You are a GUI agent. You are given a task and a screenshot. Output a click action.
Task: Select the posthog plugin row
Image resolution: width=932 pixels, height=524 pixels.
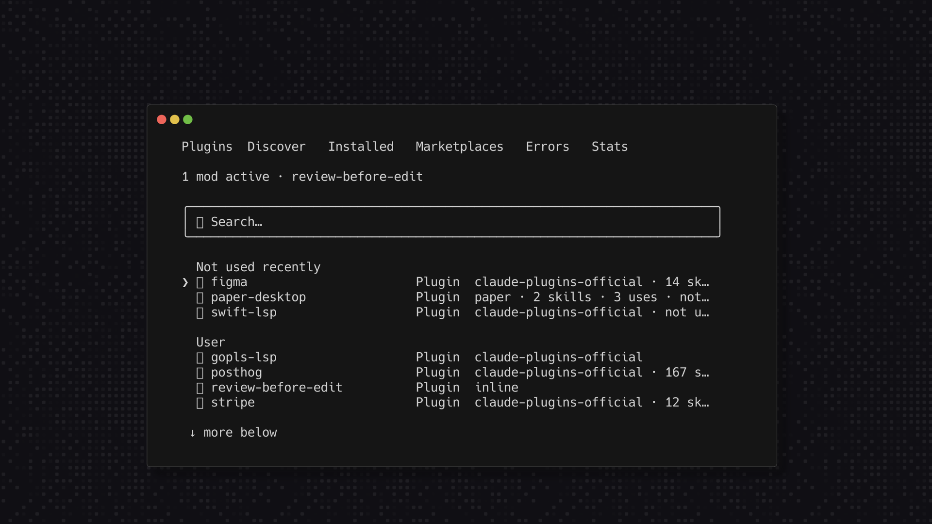446,372
